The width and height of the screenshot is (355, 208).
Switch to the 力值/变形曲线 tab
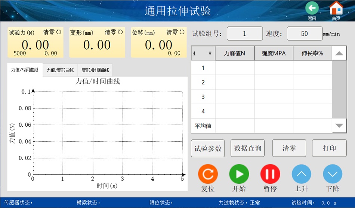(x=60, y=70)
